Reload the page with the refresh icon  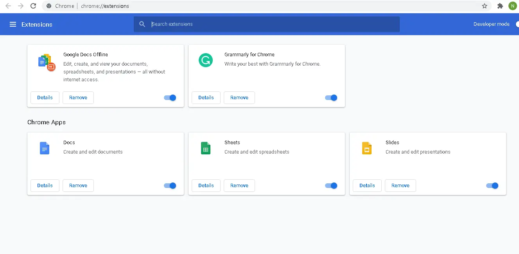(x=33, y=6)
